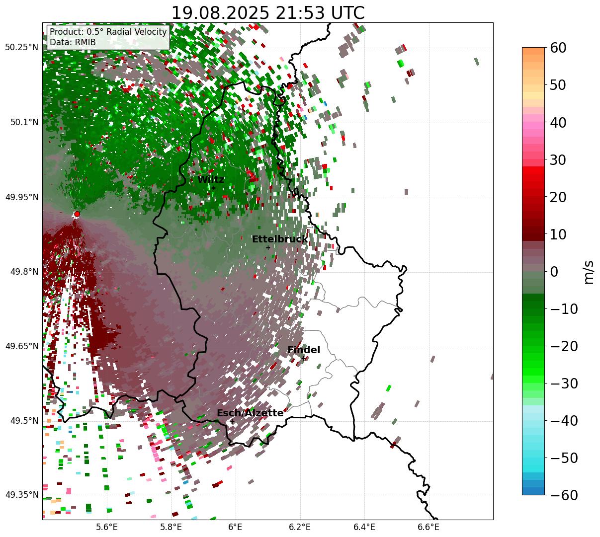Pick the dark maroon colorbar segment near 12
This screenshot has height=537, width=600.
point(533,230)
